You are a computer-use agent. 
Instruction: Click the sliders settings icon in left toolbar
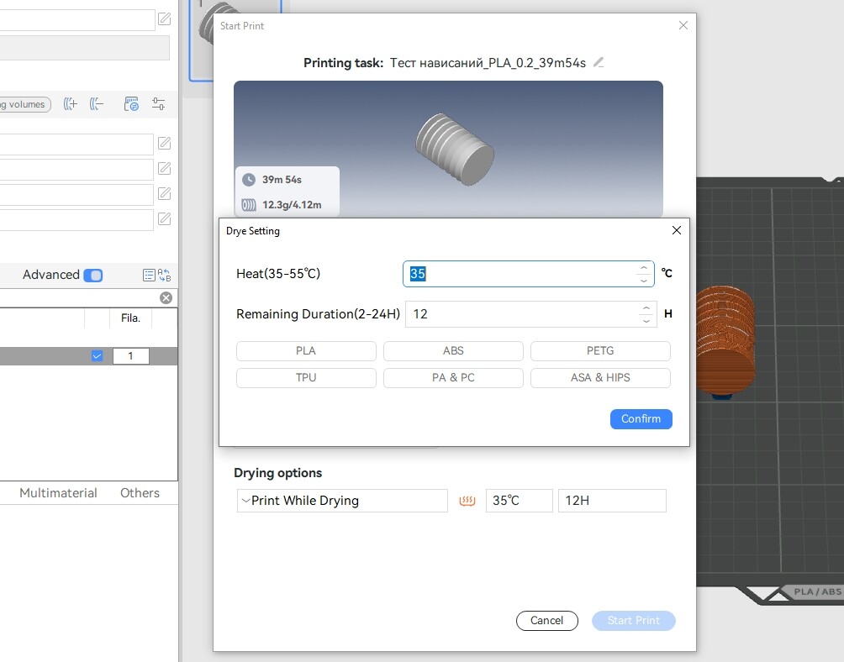pos(158,104)
